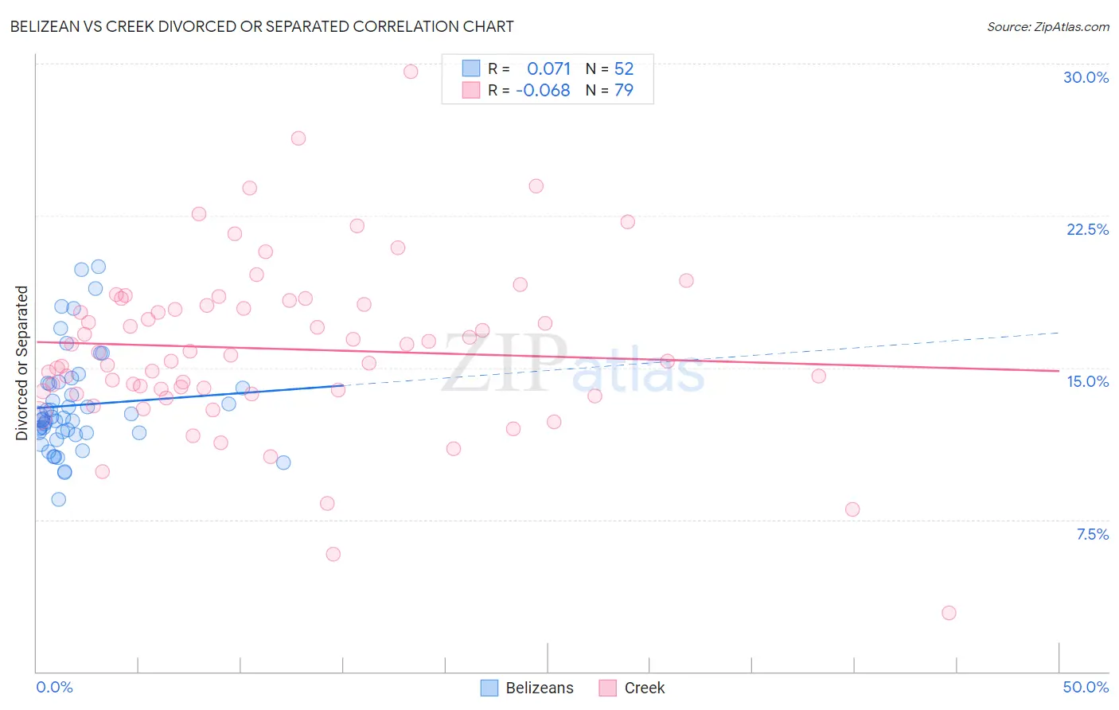Select the Belizeans legend label
The width and height of the screenshot is (1119, 710).
(540, 688)
